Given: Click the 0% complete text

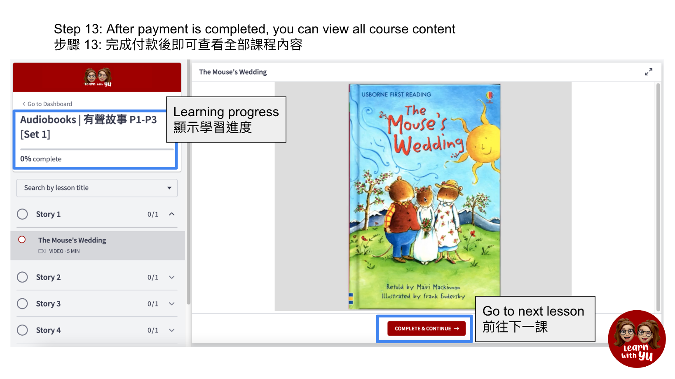Looking at the screenshot, I should (x=41, y=159).
